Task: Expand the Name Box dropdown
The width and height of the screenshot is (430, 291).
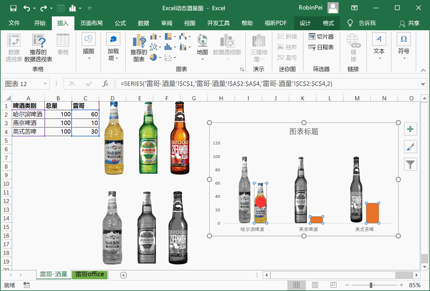Action: click(x=45, y=84)
